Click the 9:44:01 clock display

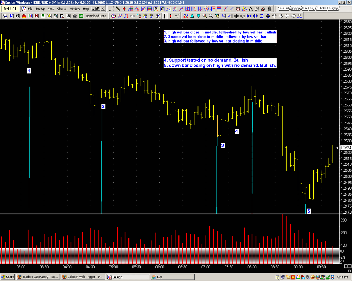coord(10,9)
